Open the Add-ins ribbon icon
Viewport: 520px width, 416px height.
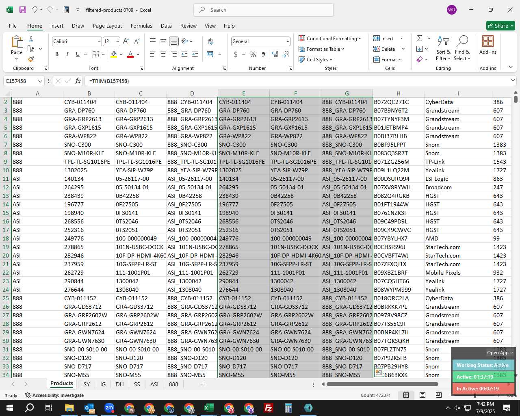[x=487, y=45]
